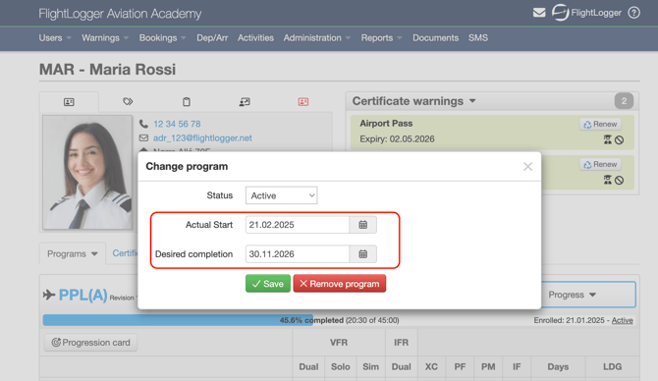Image resolution: width=658 pixels, height=381 pixels.
Task: Click second certificate instructor icon
Action: 607,180
